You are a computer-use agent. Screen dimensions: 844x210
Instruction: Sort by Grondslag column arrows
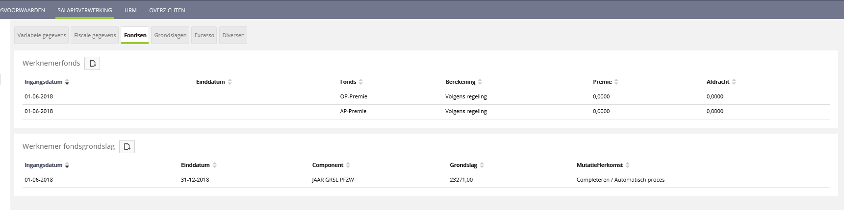tap(482, 165)
